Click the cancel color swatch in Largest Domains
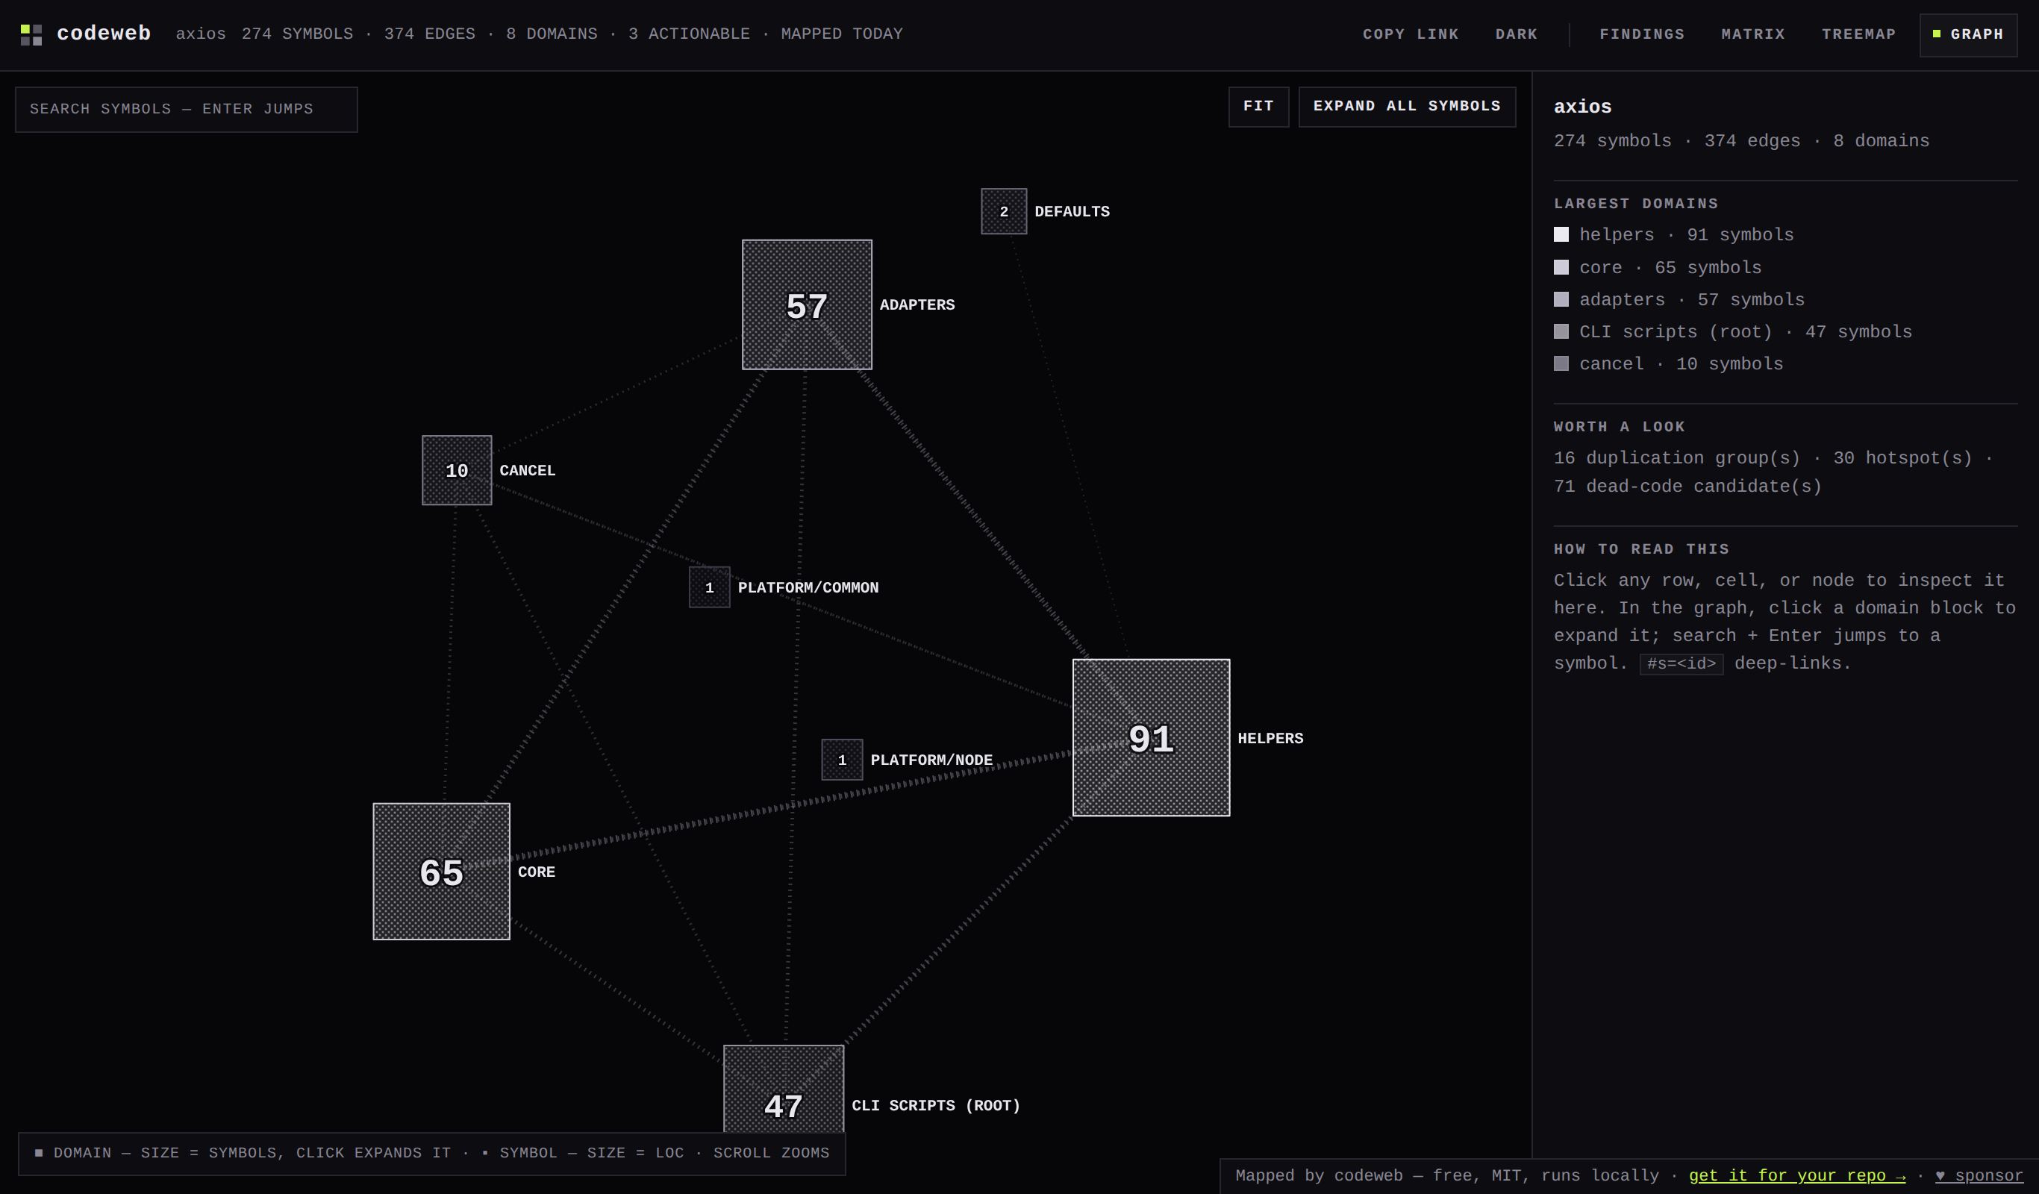 [x=1561, y=364]
